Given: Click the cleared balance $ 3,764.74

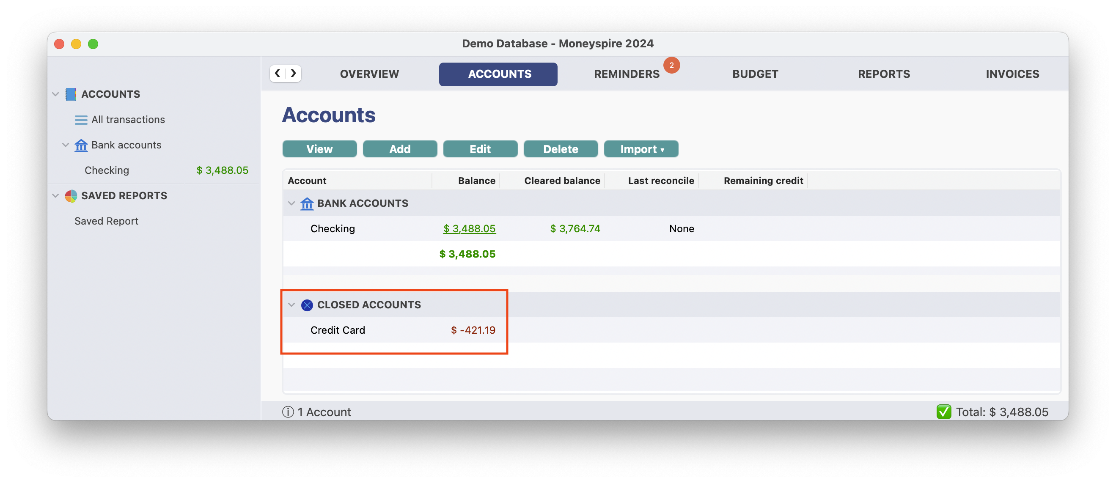Looking at the screenshot, I should tap(575, 229).
